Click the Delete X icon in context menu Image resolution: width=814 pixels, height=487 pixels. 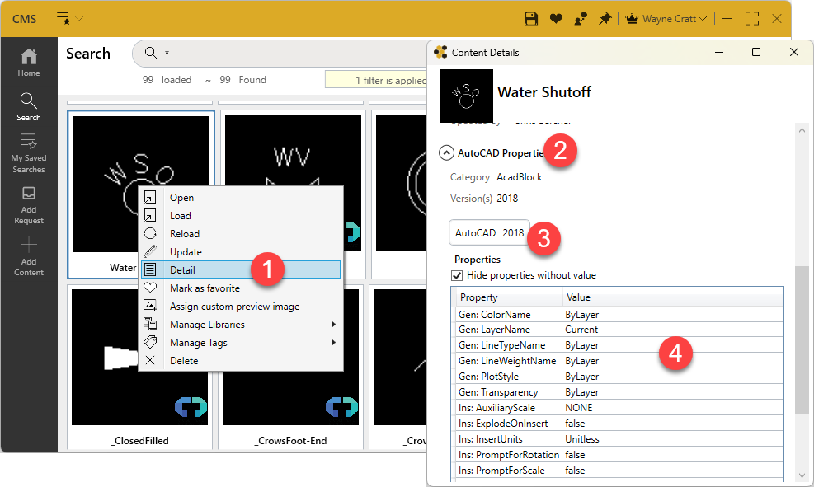pos(150,360)
